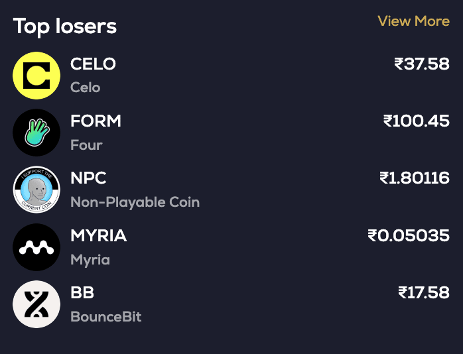
Task: Click the MYRIA black wave logo
Action: tap(36, 247)
